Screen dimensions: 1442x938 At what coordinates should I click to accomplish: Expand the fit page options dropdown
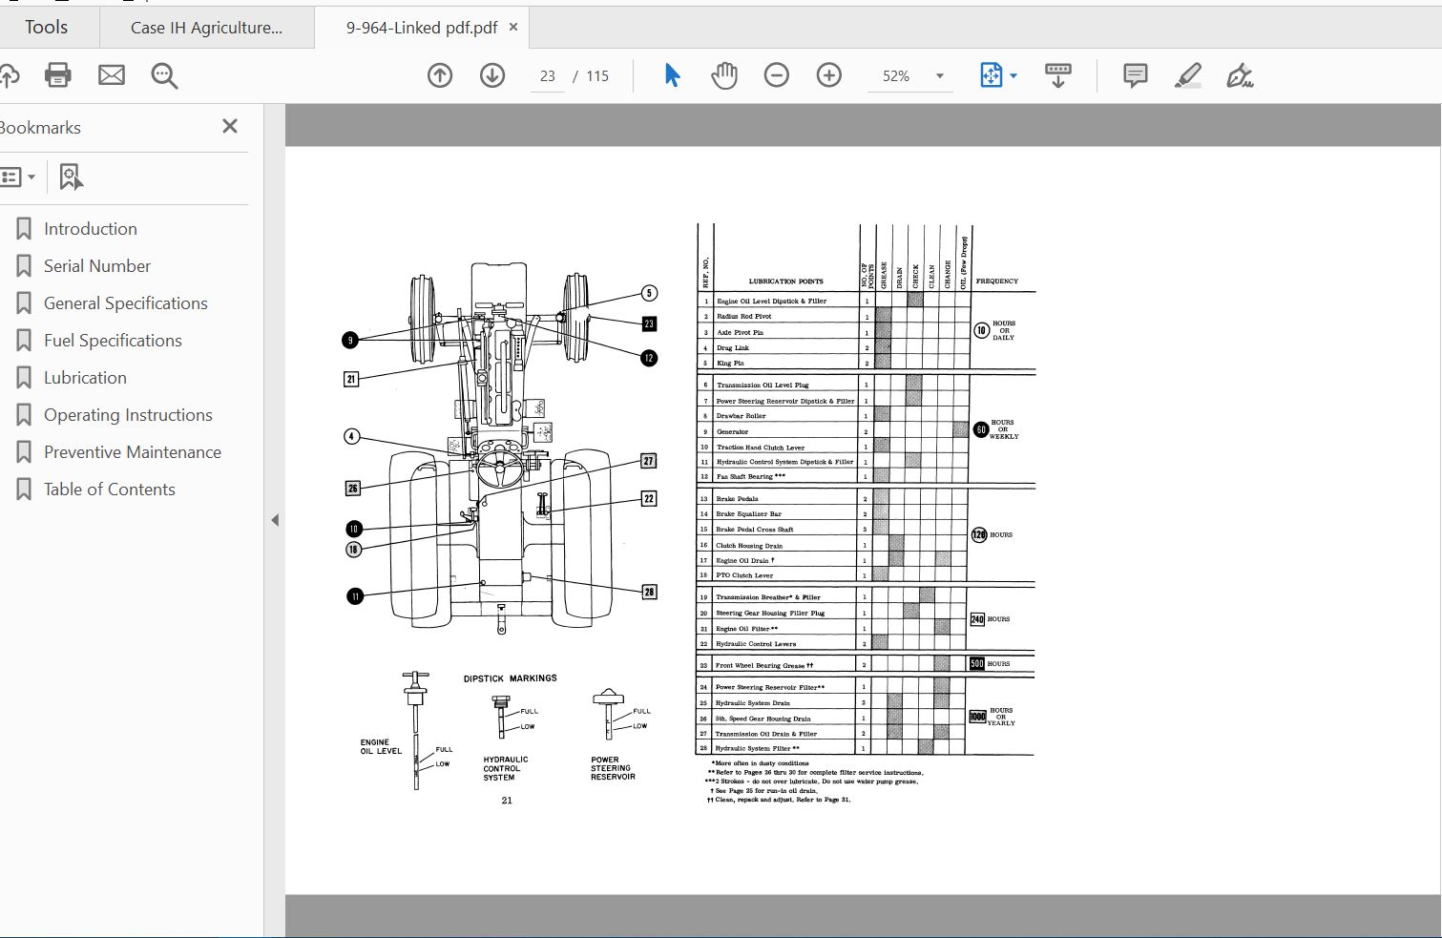1014,76
